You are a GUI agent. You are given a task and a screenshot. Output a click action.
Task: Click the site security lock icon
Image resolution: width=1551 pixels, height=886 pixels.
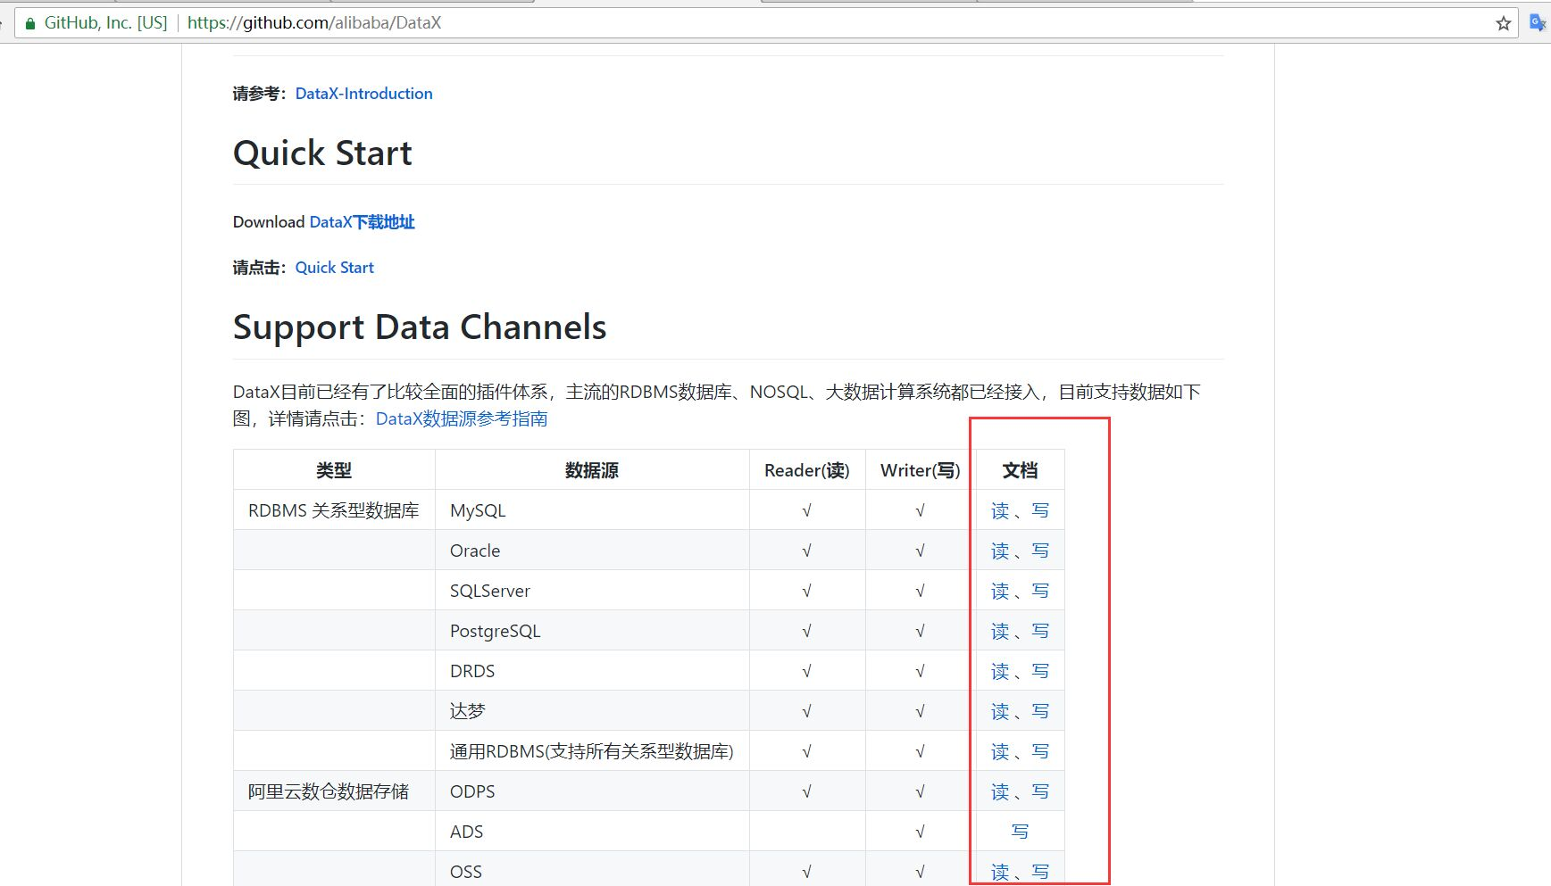point(29,22)
